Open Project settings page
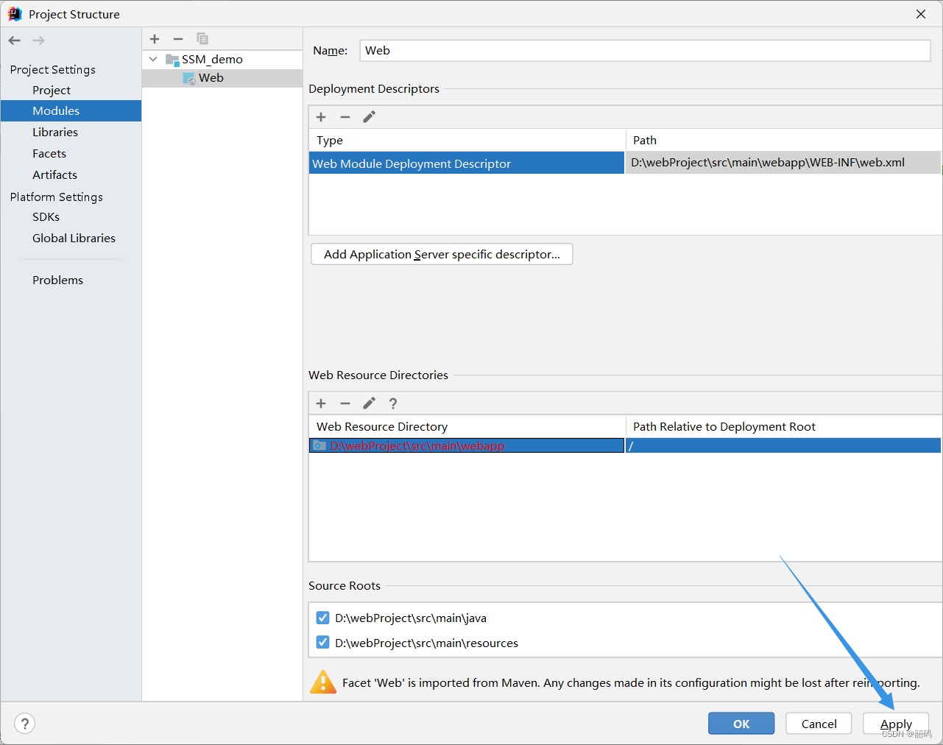943x745 pixels. (52, 90)
